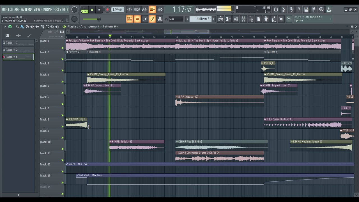359x202 pixels.
Task: Open the chat speech bubble icon
Action: point(321,10)
